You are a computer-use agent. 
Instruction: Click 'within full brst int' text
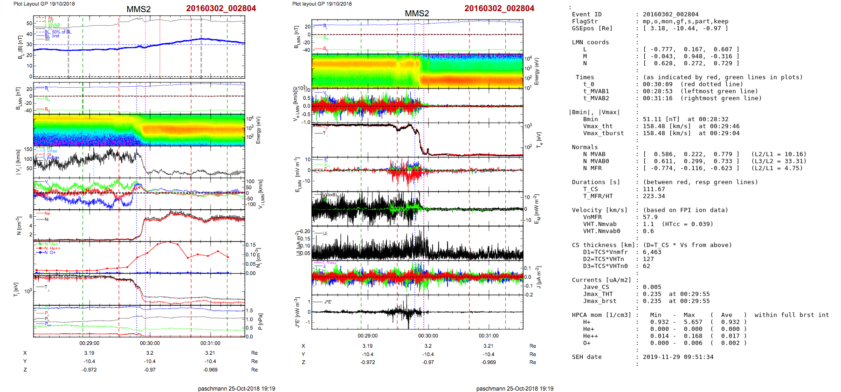(792, 315)
